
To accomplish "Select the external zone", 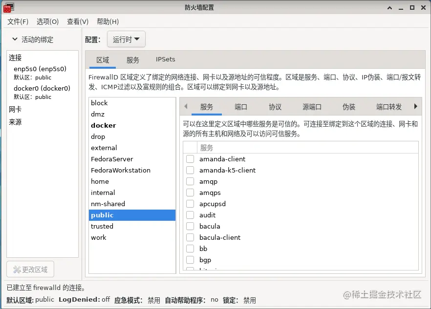I will coord(132,148).
